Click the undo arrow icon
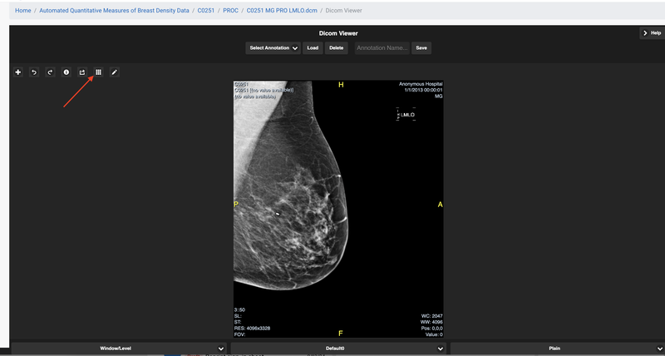The image size is (665, 356). pyautogui.click(x=34, y=72)
